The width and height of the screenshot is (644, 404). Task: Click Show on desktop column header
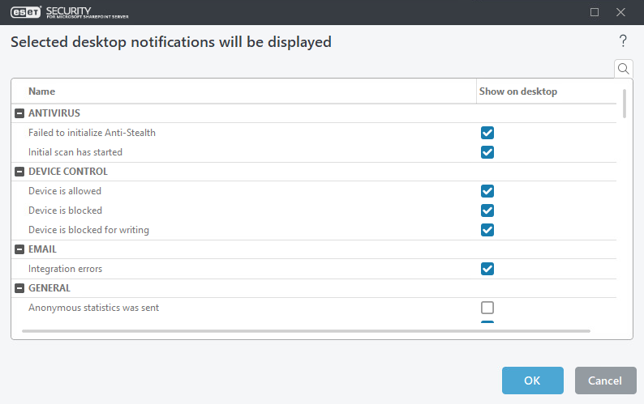click(518, 91)
